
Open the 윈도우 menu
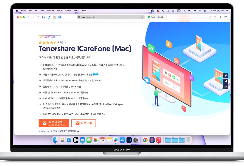coord(76,10)
